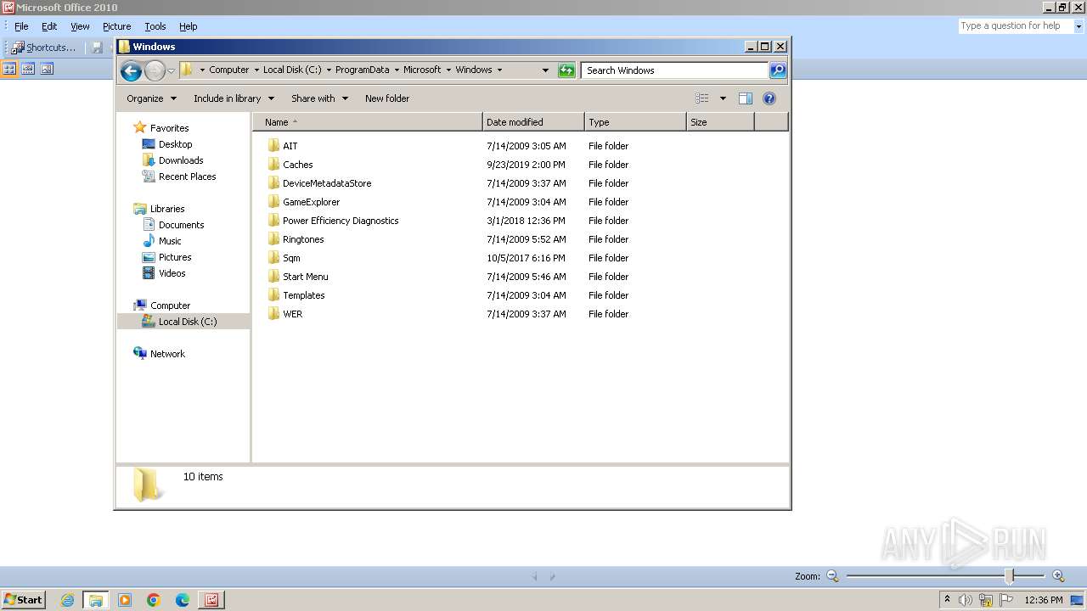The width and height of the screenshot is (1087, 611).
Task: Click Computer in the address breadcrumb
Action: (x=229, y=70)
